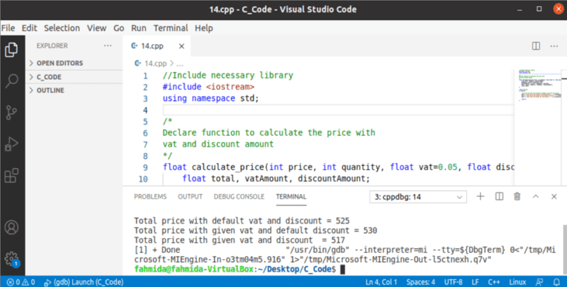567x287 pixels.
Task: Open the Extensions view icon
Action: tap(11, 175)
